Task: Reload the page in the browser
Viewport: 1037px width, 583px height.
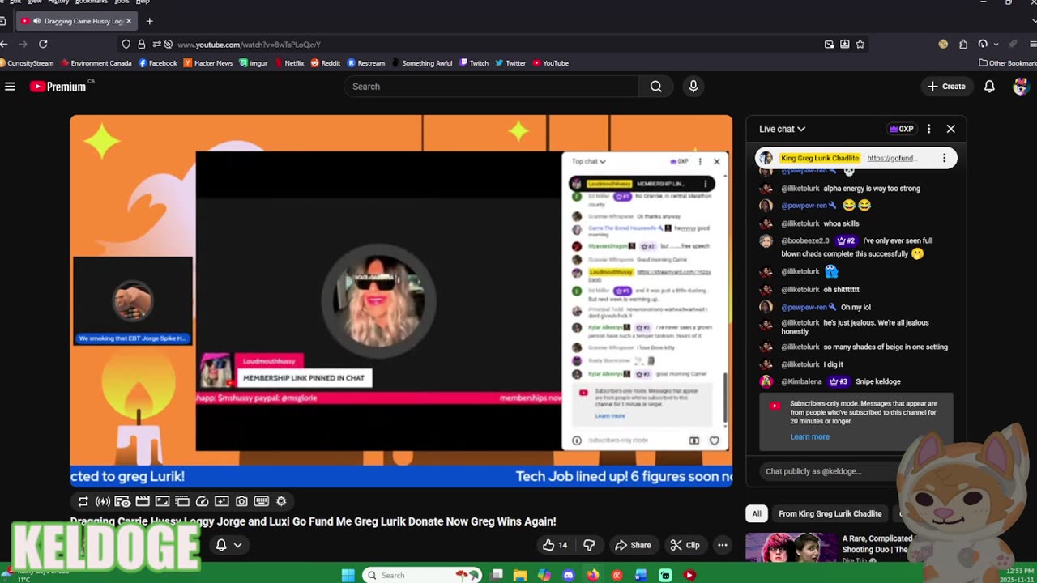Action: (x=43, y=44)
